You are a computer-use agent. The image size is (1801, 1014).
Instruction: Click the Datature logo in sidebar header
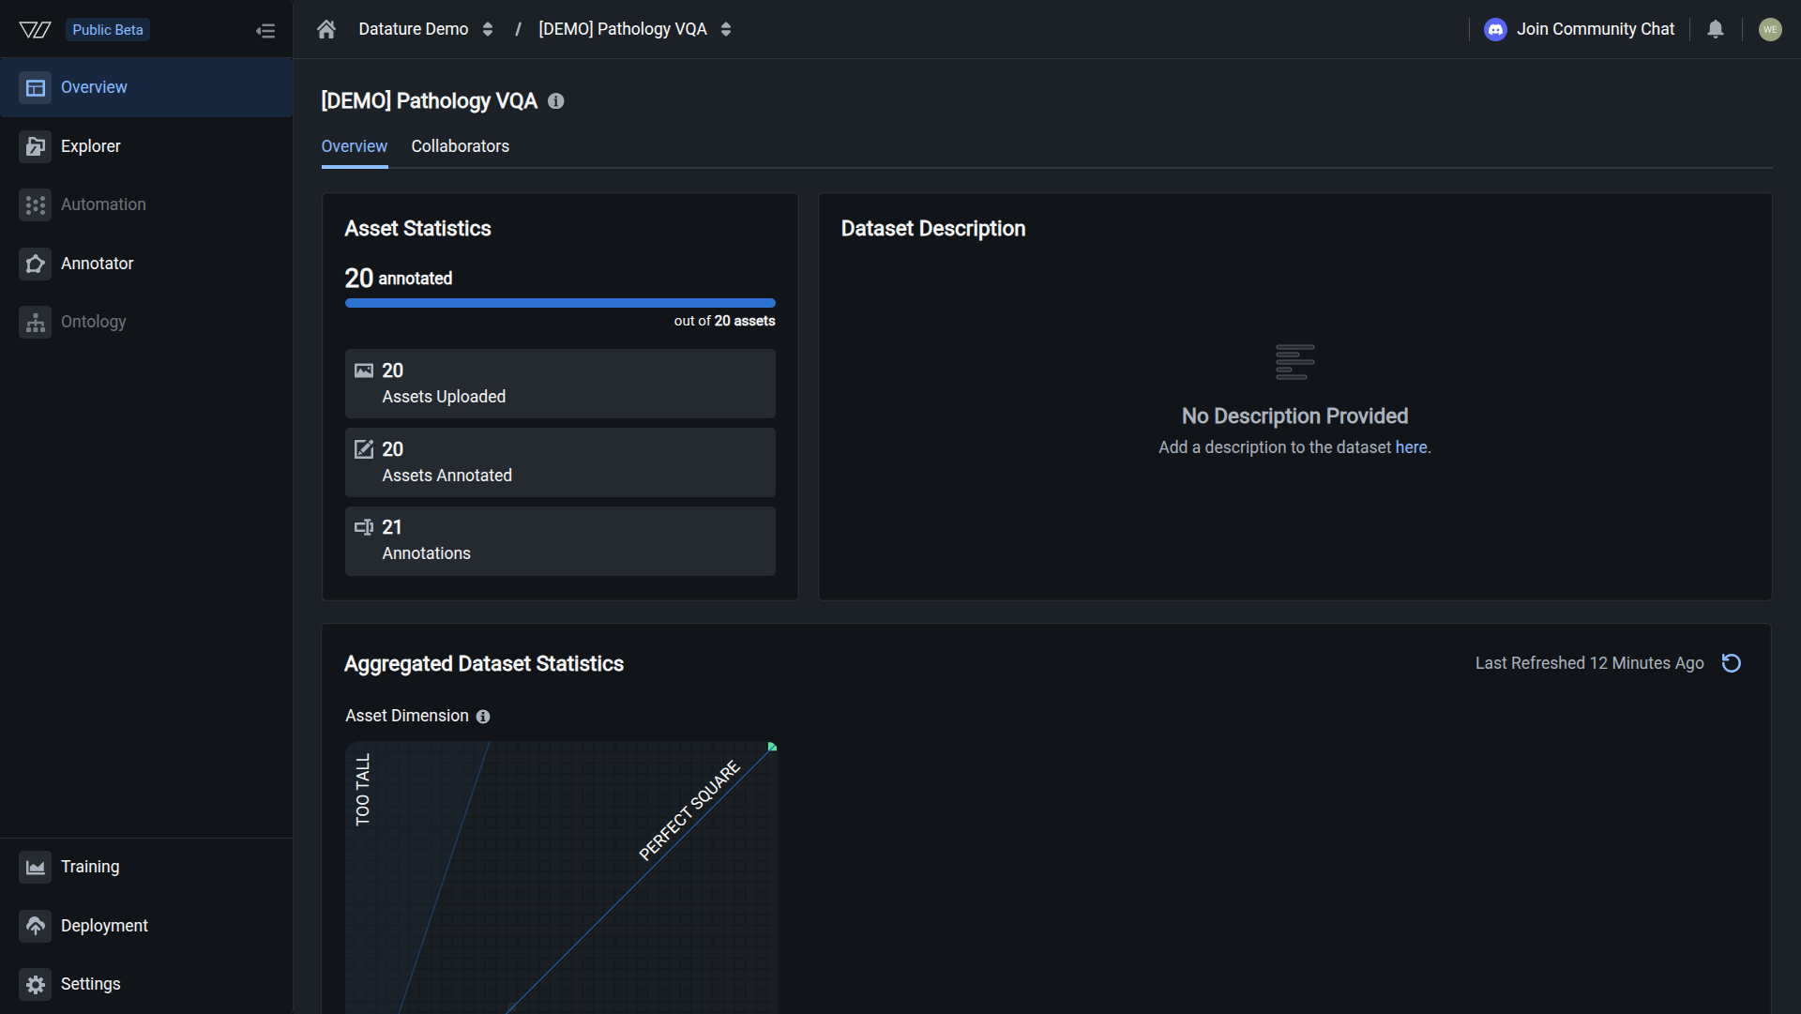coord(35,30)
